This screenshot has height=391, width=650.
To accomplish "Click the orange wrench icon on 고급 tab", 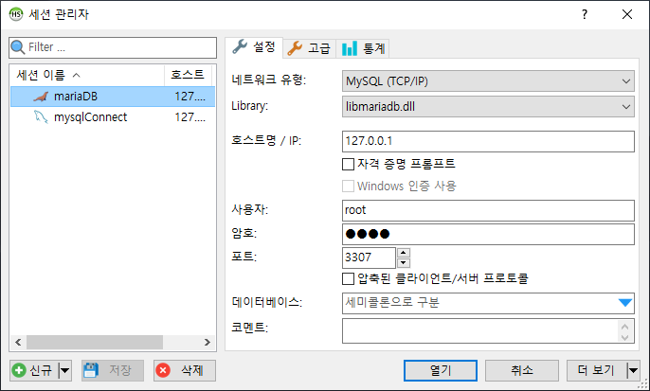I will click(x=295, y=48).
